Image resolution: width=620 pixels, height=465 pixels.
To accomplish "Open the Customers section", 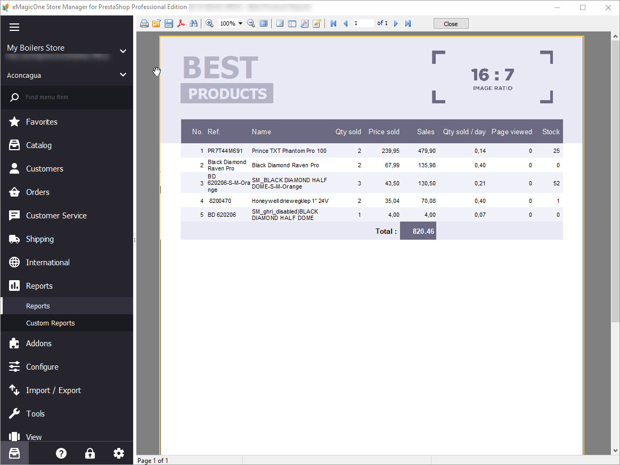I will (x=67, y=169).
